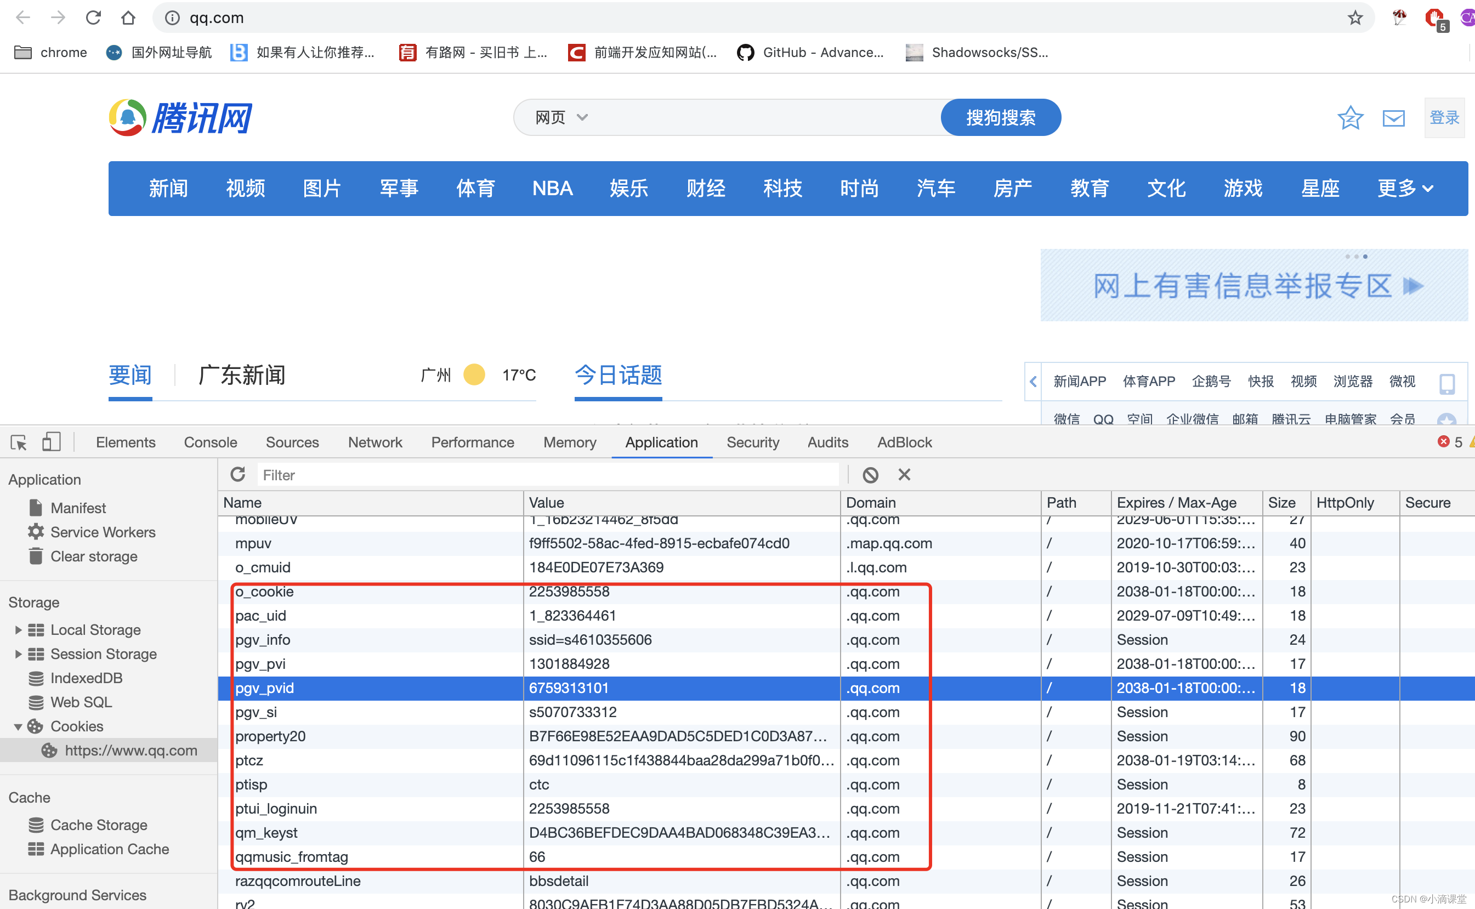Click the mobile phone icon in products strip

(x=1446, y=383)
